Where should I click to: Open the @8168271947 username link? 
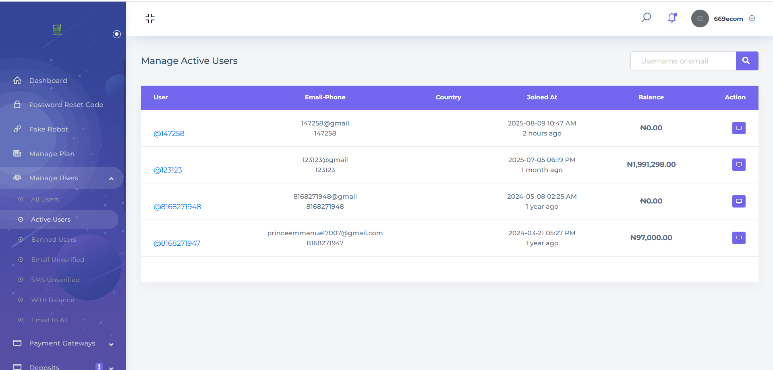[177, 243]
